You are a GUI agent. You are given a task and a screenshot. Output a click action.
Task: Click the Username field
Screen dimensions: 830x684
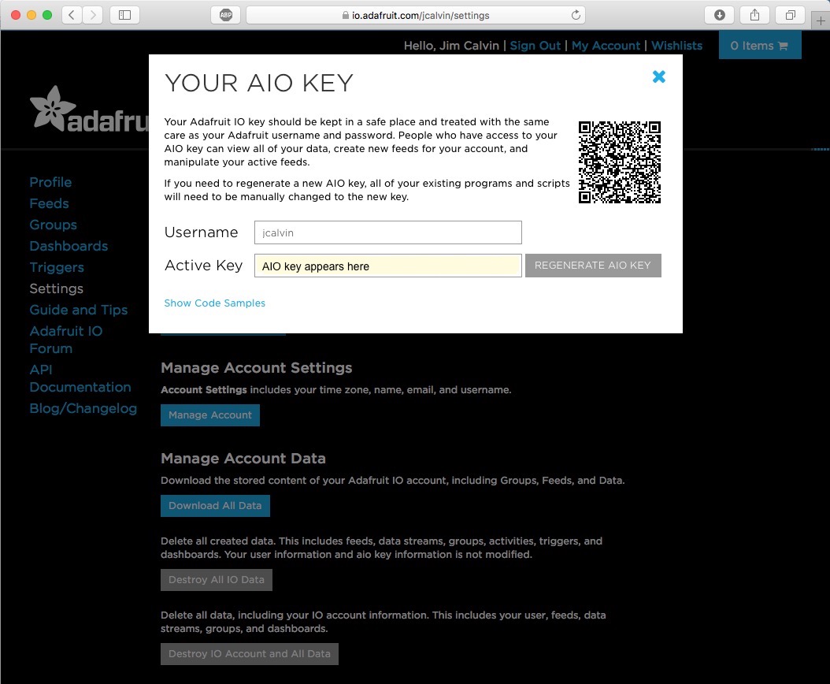pos(388,232)
